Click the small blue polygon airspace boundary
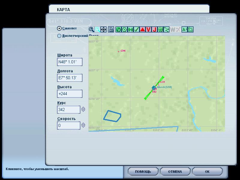Screen dimensions: 240x180 pyautogui.click(x=112, y=116)
